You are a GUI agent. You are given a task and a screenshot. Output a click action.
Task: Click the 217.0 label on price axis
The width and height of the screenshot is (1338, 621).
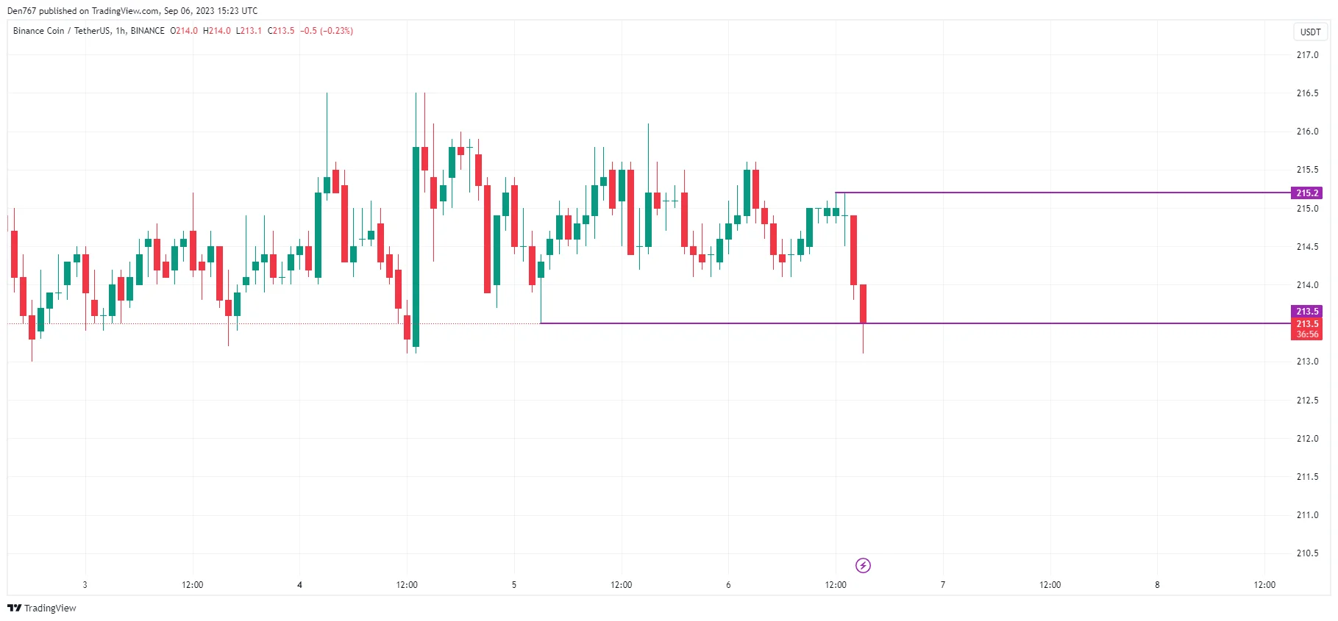tap(1307, 55)
